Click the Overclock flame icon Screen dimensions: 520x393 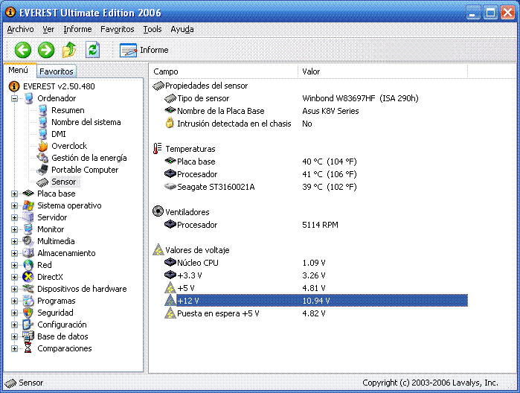[43, 146]
